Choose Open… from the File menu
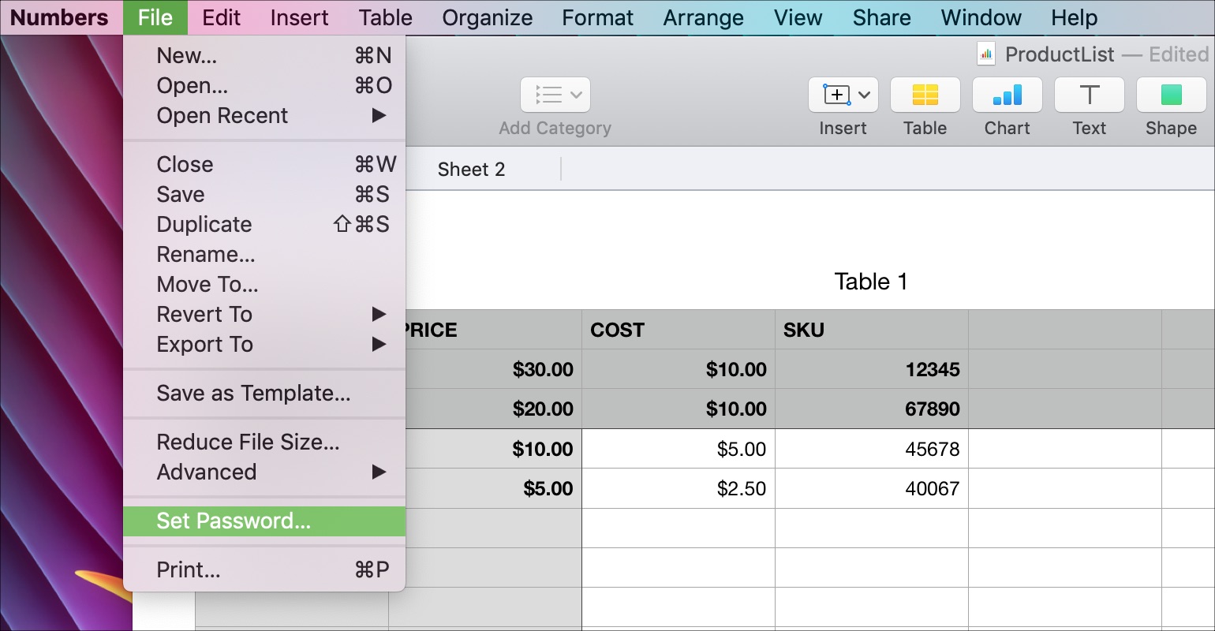The image size is (1215, 631). (x=264, y=86)
